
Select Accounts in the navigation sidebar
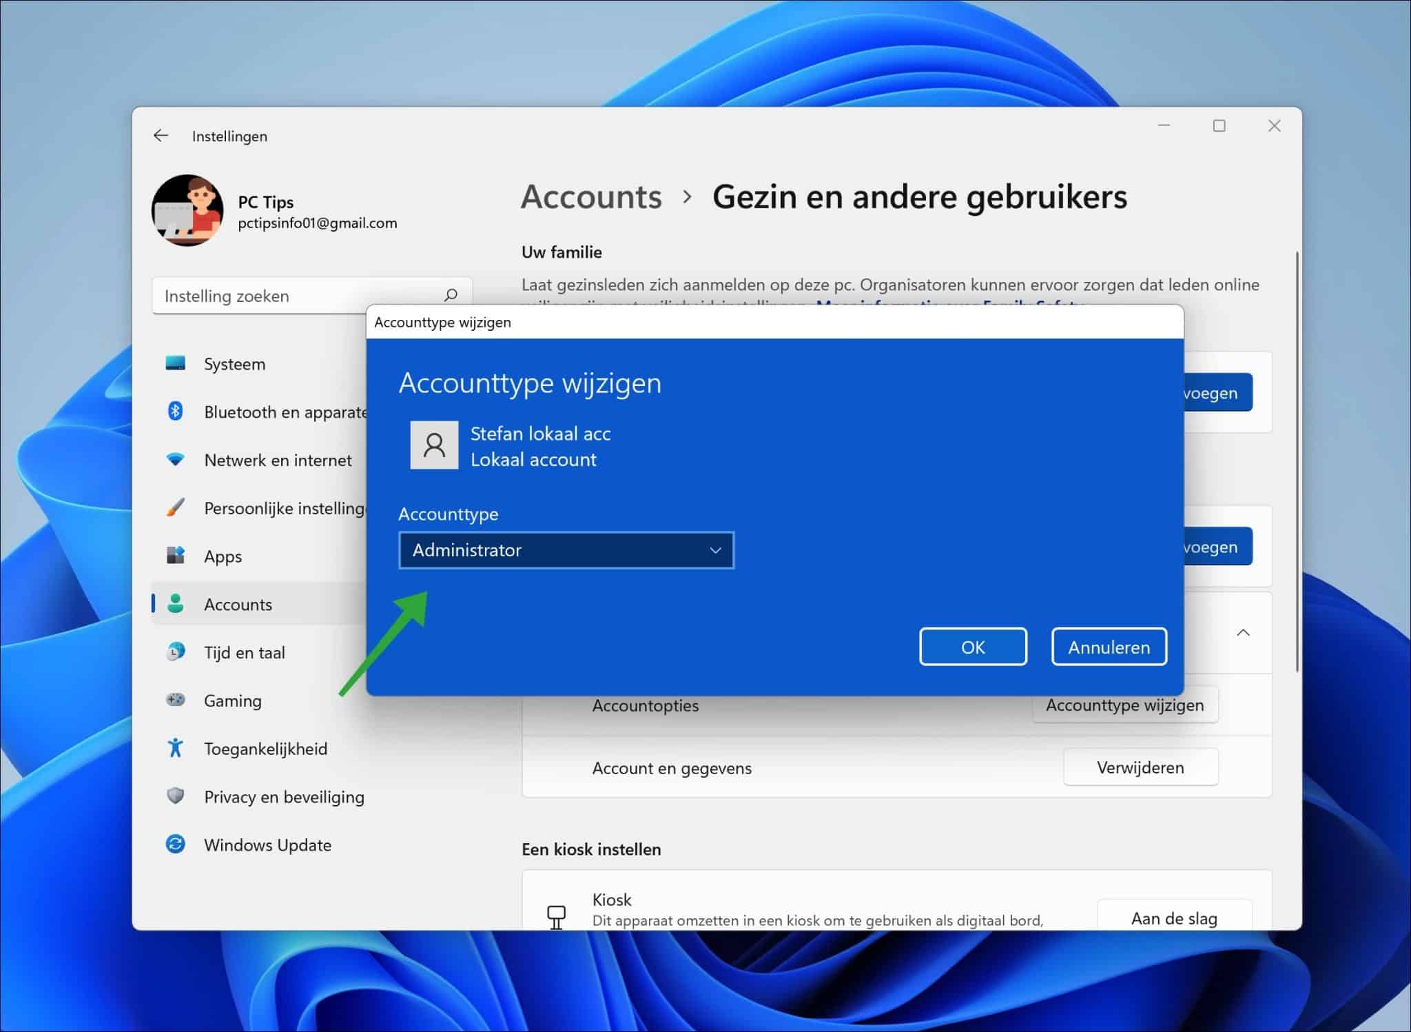pos(238,604)
